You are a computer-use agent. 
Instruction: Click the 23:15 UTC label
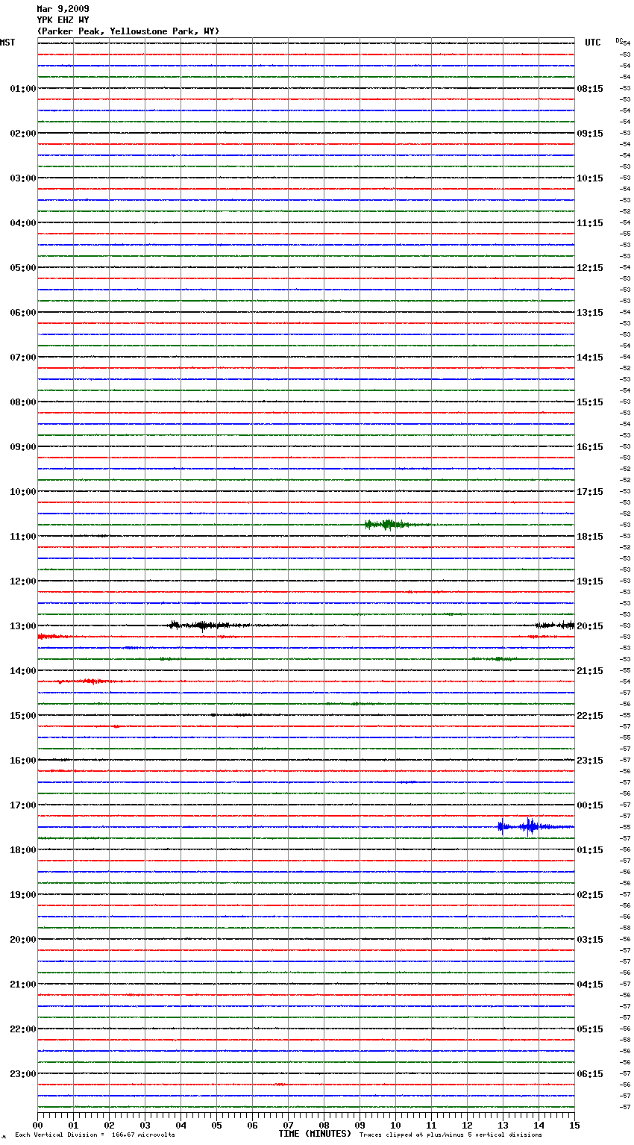[590, 761]
